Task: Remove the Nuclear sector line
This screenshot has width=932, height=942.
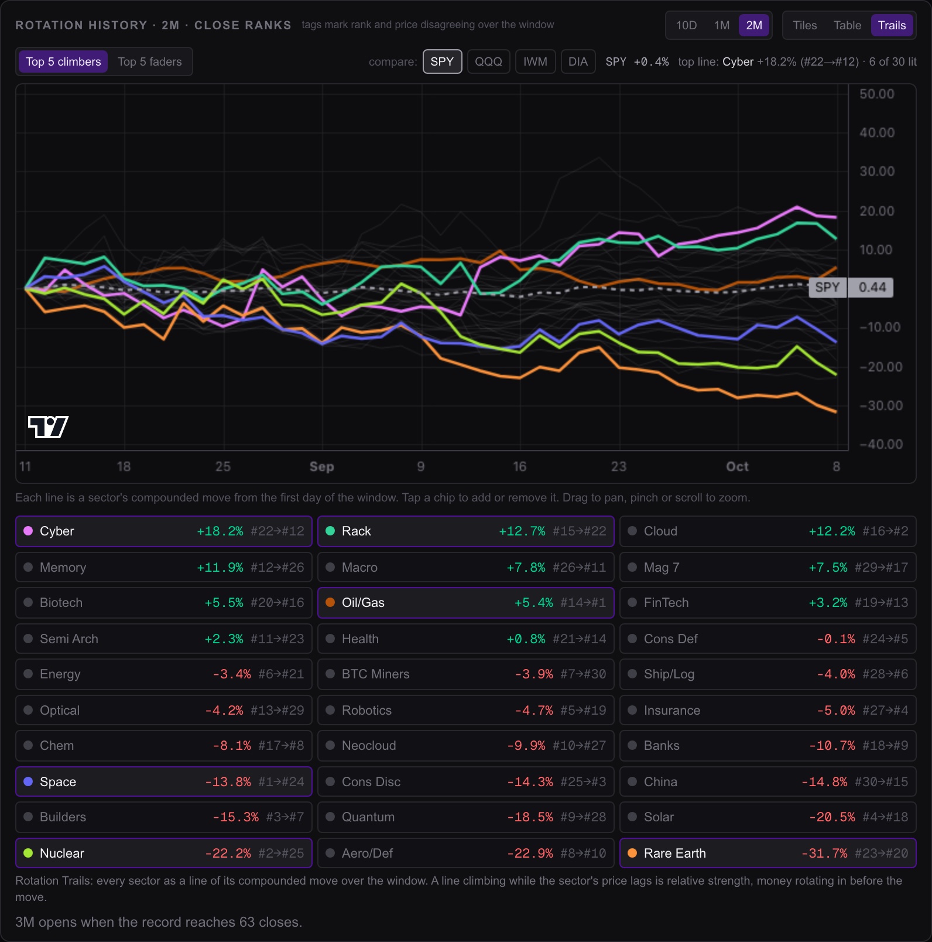Action: 164,853
